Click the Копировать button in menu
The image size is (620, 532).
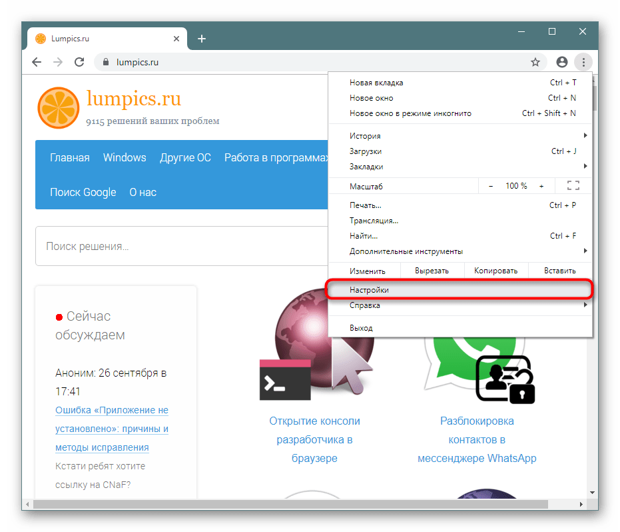tap(495, 271)
